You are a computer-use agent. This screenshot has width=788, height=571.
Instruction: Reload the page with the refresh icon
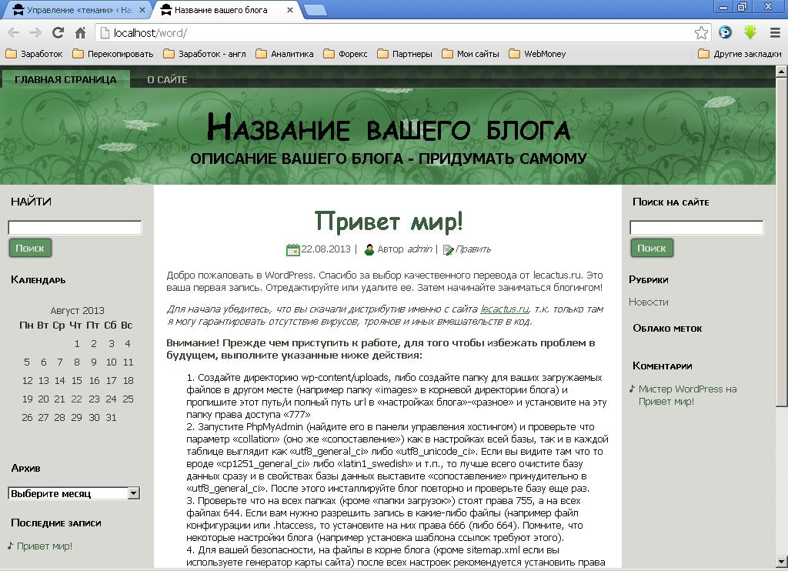click(x=58, y=33)
